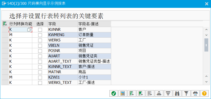Image resolution: width=211 pixels, height=99 pixels.
Task: Open help with the question mark icon
Action: [204, 93]
